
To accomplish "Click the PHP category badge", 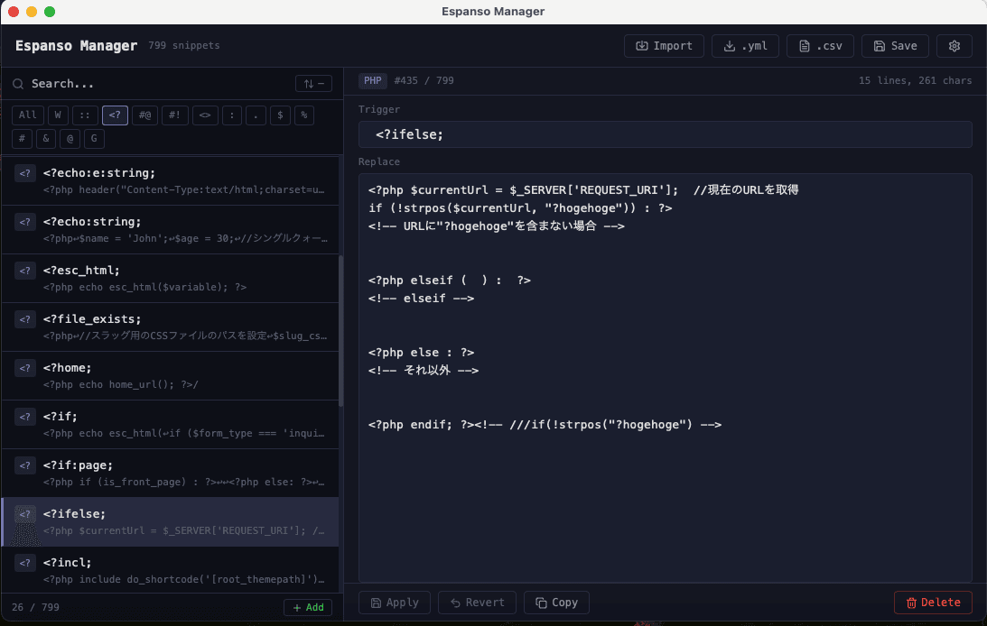I will (373, 80).
